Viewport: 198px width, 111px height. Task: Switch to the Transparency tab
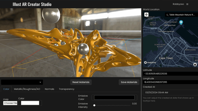67,89
